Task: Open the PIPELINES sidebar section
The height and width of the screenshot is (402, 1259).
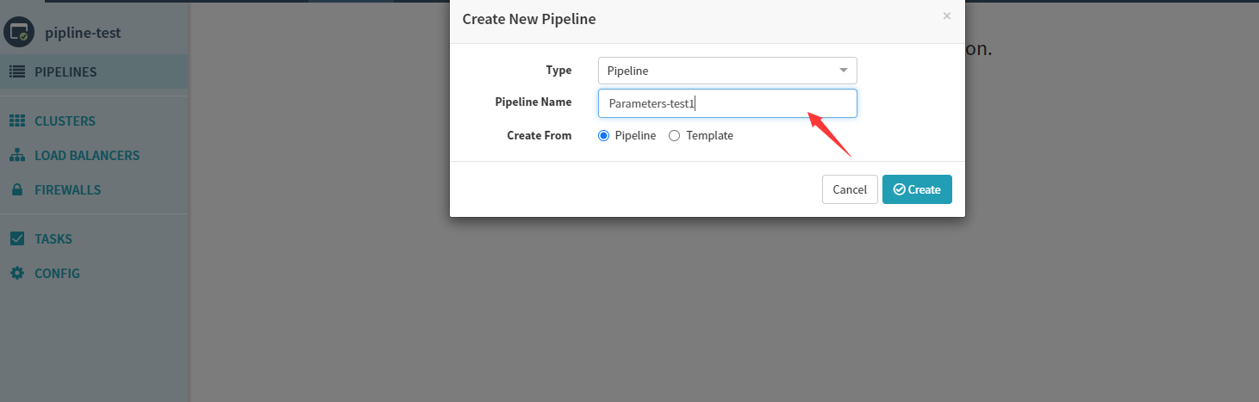Action: [x=65, y=72]
